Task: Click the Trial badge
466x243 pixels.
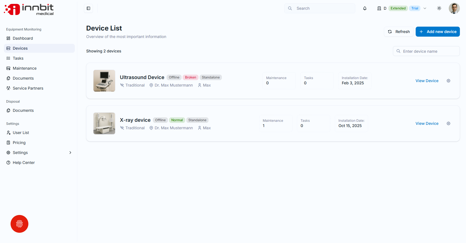Action: pyautogui.click(x=415, y=8)
